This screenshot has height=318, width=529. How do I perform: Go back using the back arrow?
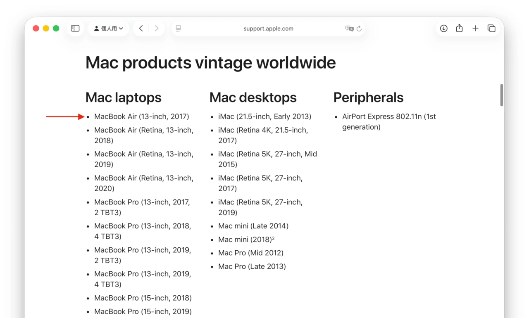click(x=141, y=28)
